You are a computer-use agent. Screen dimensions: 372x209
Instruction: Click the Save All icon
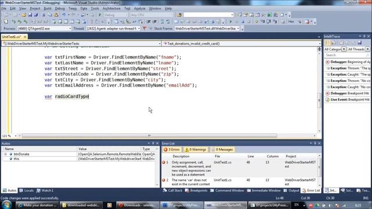tap(36, 15)
